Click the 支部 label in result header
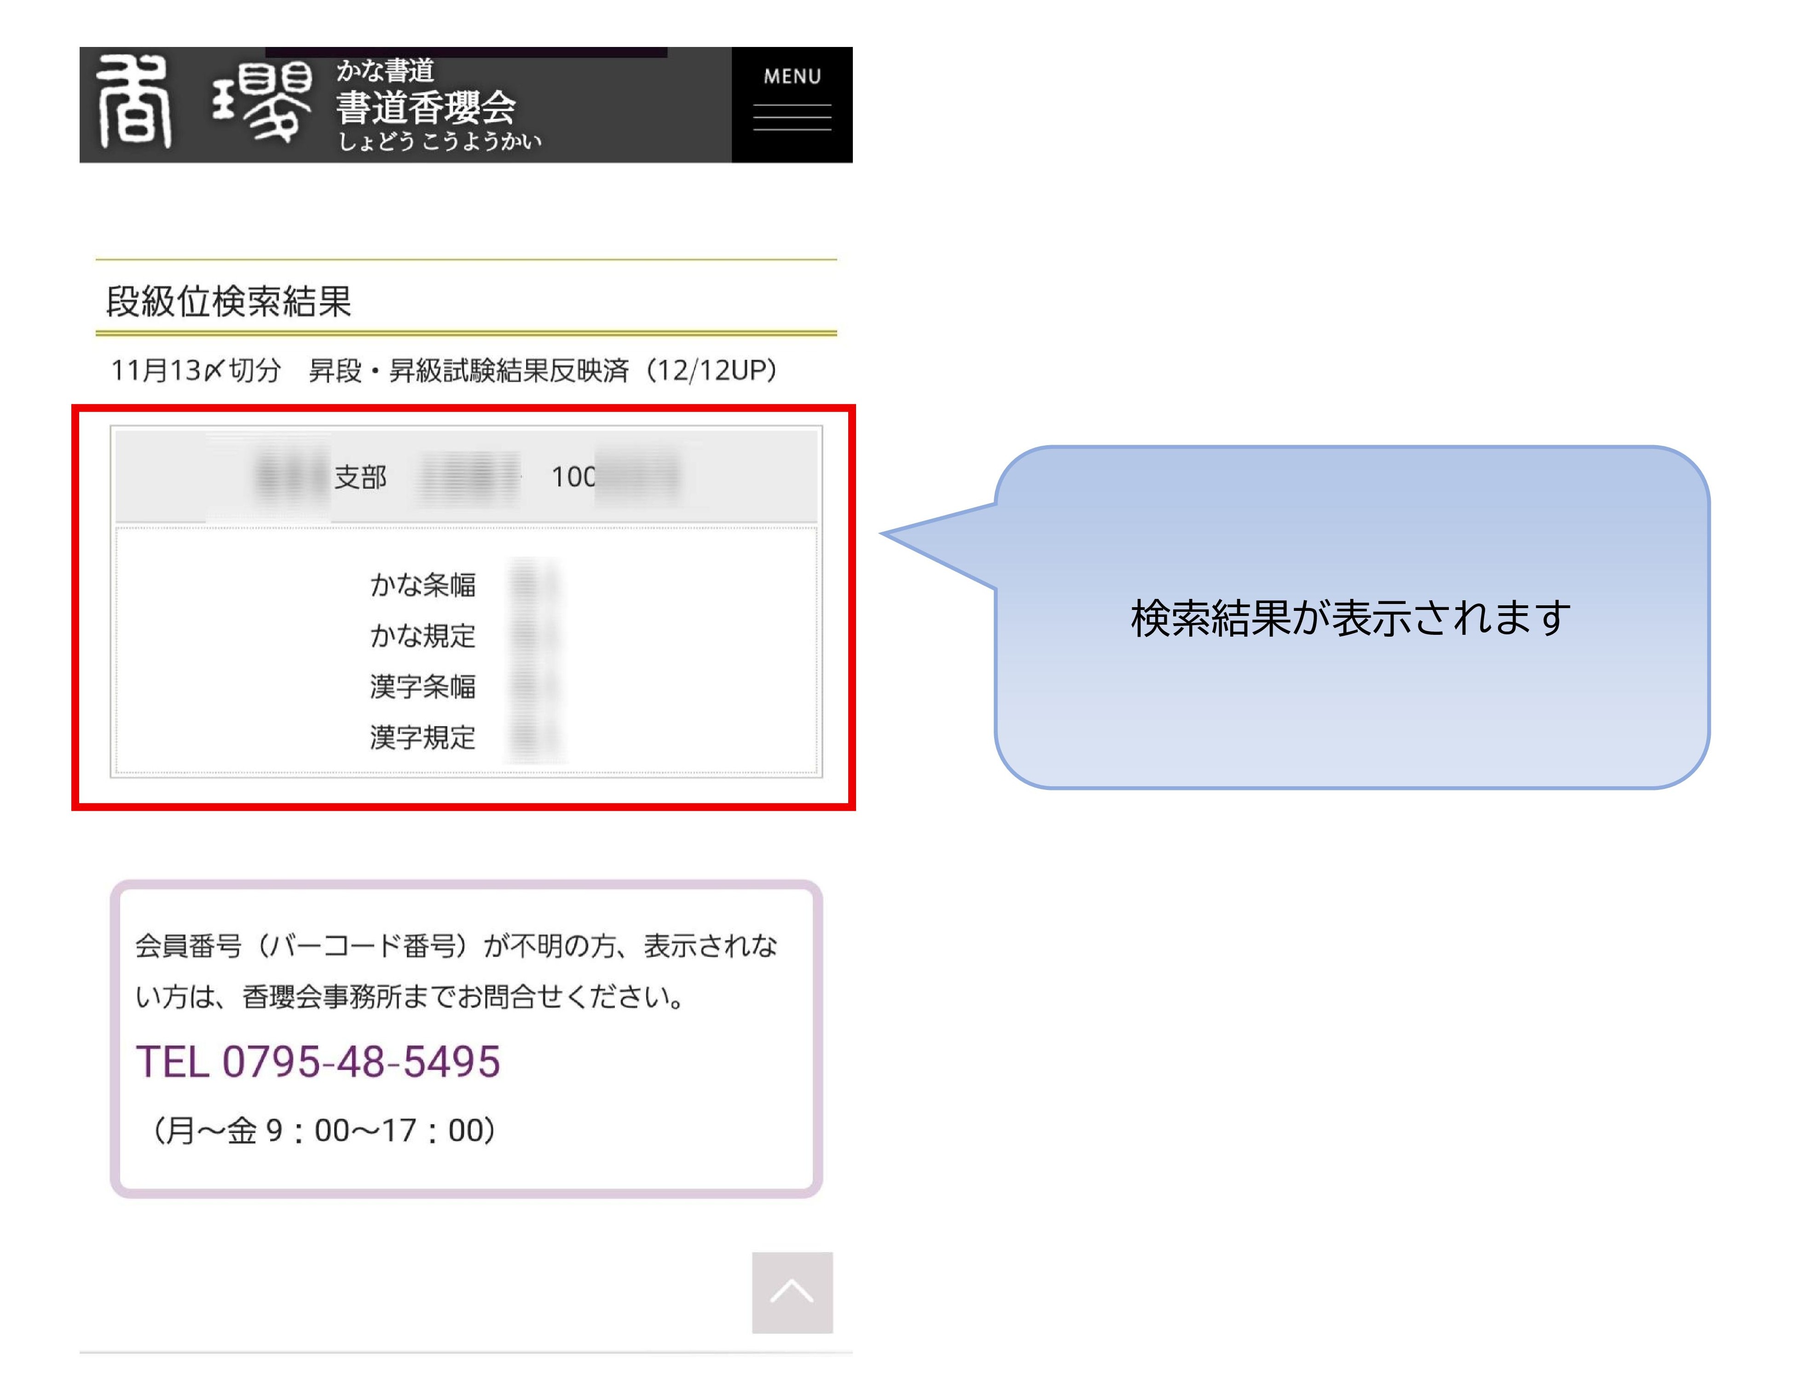This screenshot has width=1812, height=1387. coord(360,477)
